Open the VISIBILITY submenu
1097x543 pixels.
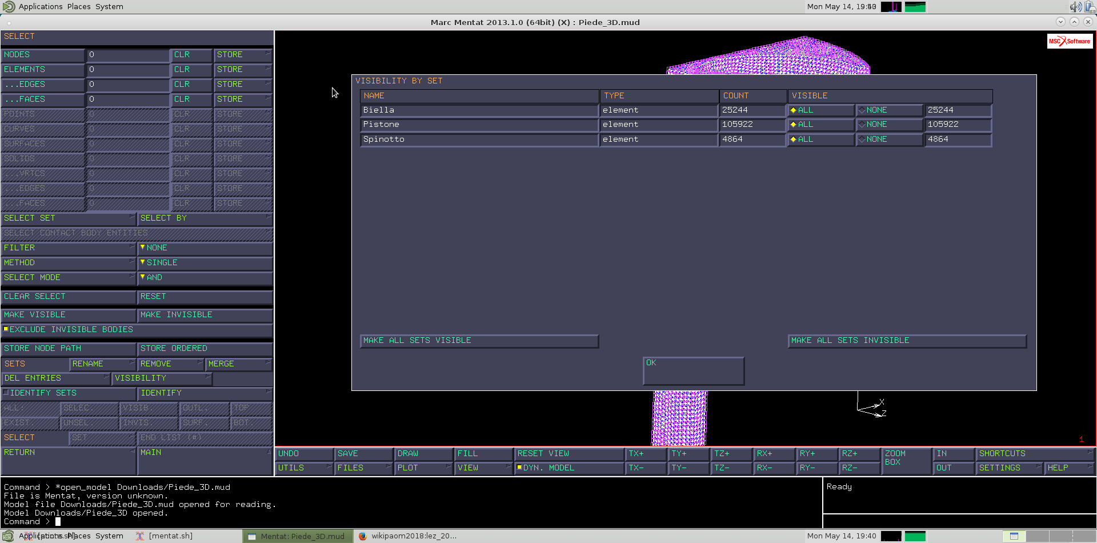coord(162,378)
